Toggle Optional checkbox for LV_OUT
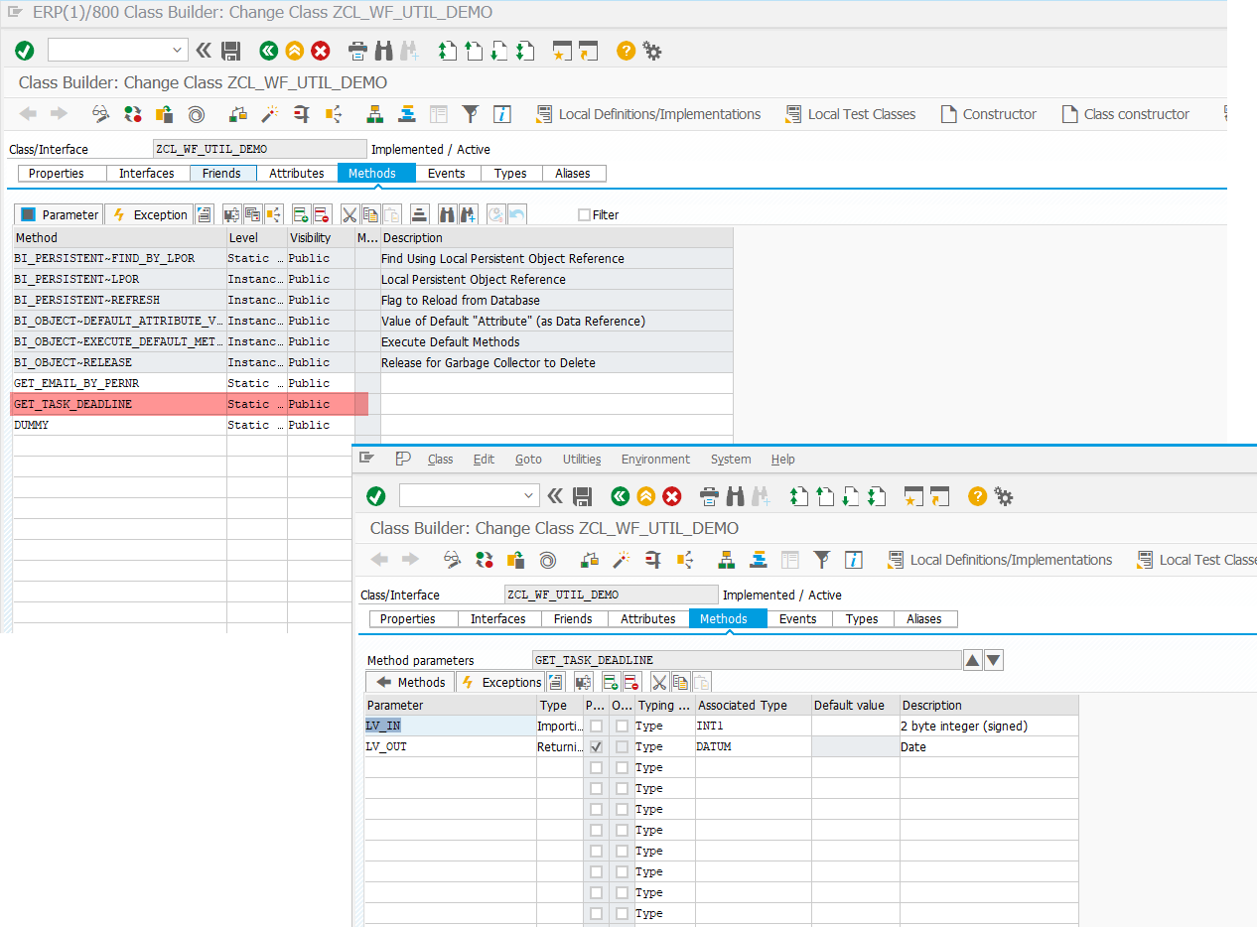Image resolution: width=1257 pixels, height=927 pixels. pos(622,747)
